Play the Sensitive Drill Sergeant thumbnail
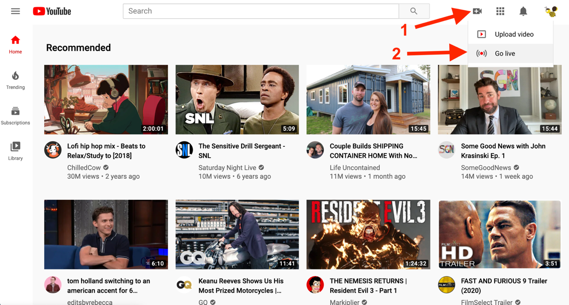569x305 pixels. (x=237, y=99)
